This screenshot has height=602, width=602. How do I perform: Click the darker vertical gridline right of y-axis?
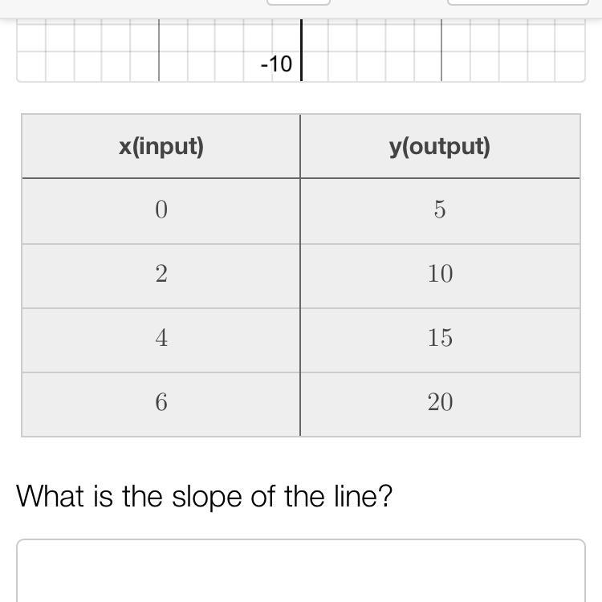441,50
